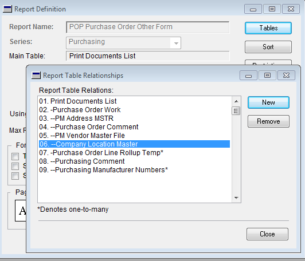Viewport: 305px width, 261px height.
Task: Click the Report Name field
Action: (x=148, y=27)
